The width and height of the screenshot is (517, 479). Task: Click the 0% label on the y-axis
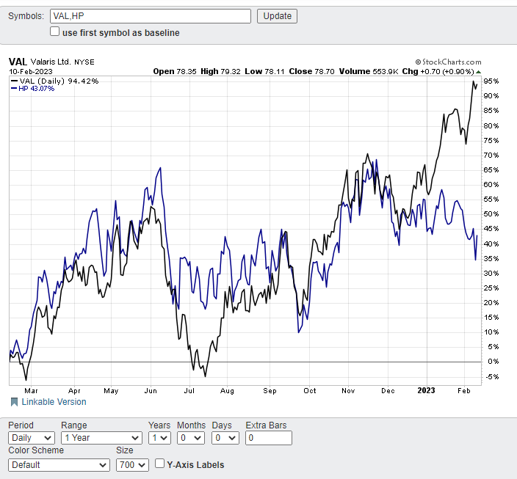tap(493, 362)
